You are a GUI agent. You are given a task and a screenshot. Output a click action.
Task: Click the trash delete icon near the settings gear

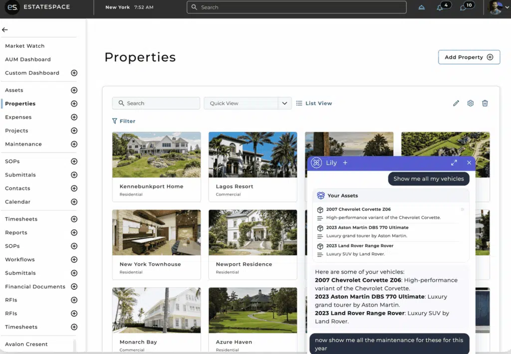pos(485,103)
